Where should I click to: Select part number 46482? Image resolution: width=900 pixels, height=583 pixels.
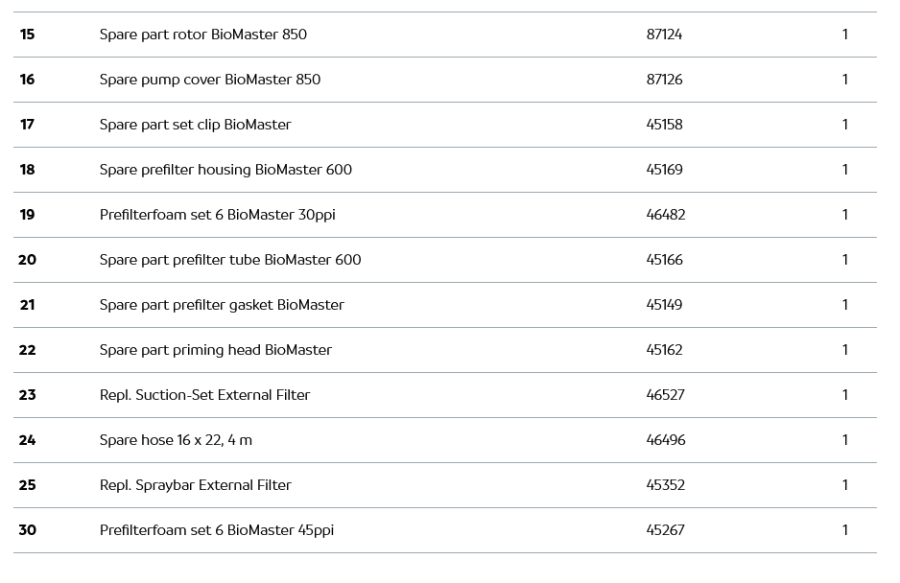(666, 215)
